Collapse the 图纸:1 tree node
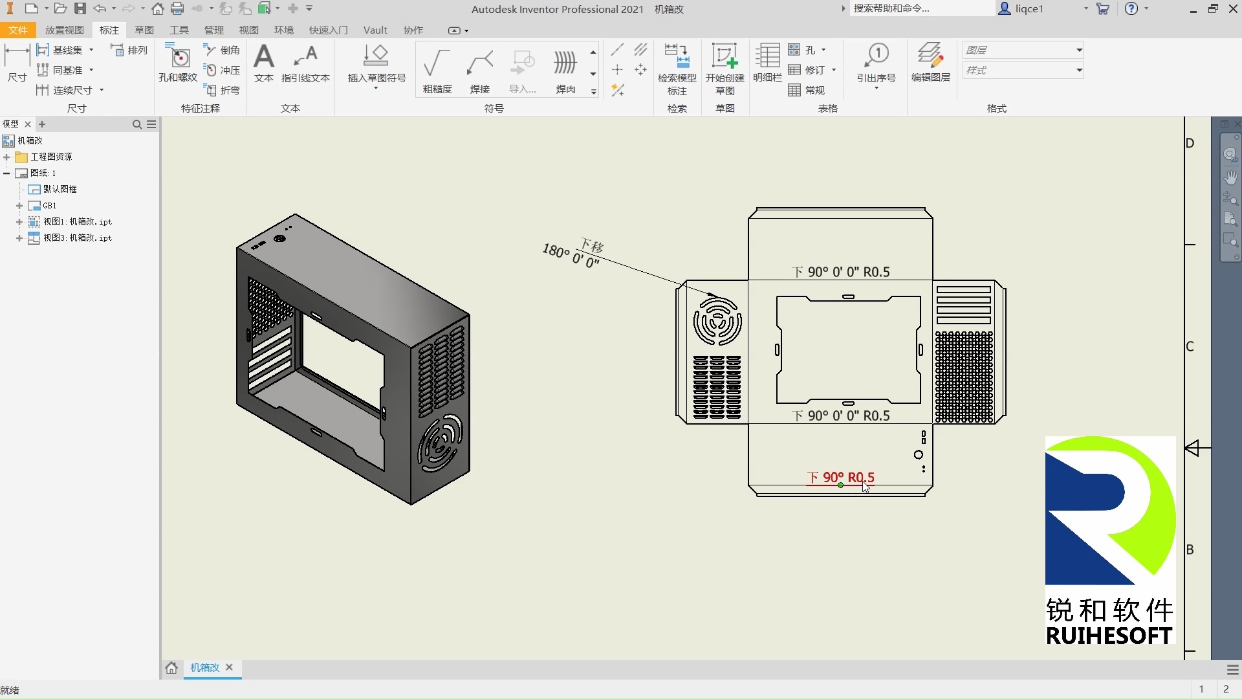1242x699 pixels. coord(6,173)
